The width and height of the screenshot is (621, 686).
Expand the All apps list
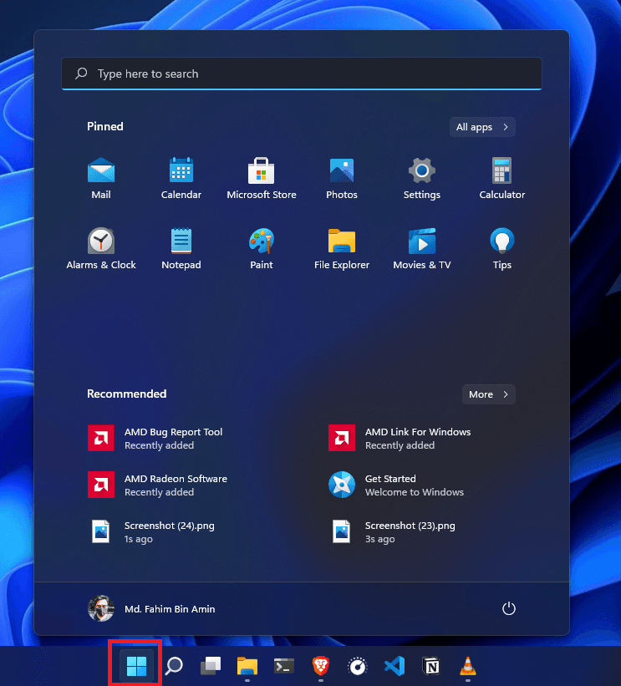pyautogui.click(x=482, y=127)
